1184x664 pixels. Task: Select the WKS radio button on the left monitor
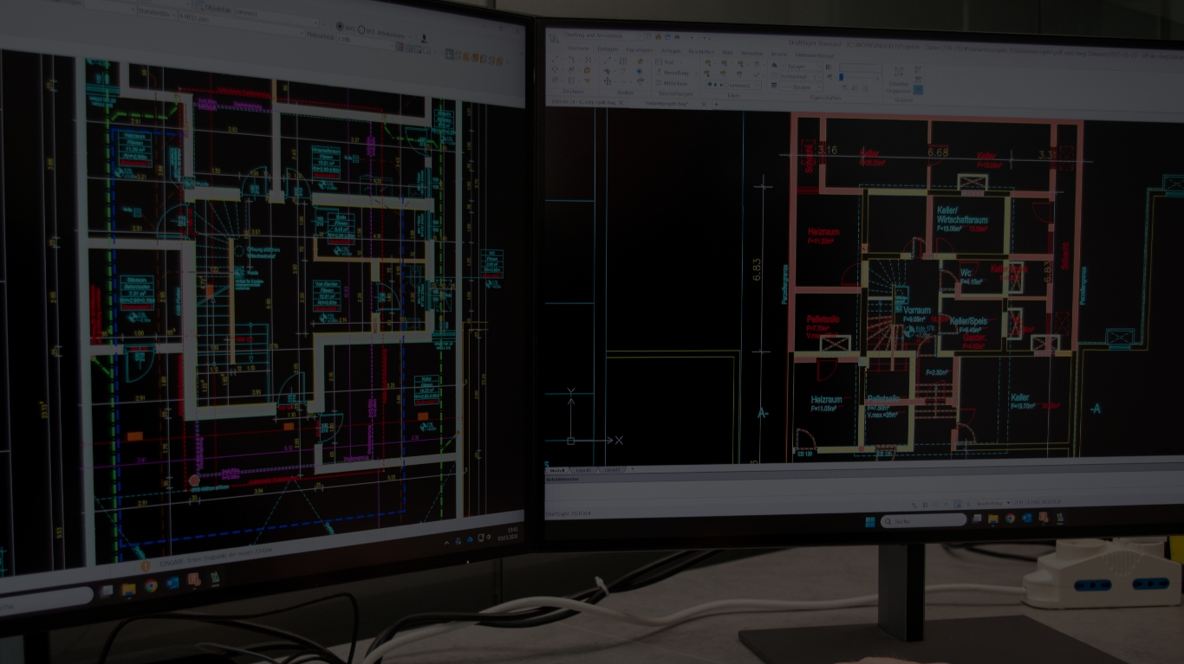[339, 26]
